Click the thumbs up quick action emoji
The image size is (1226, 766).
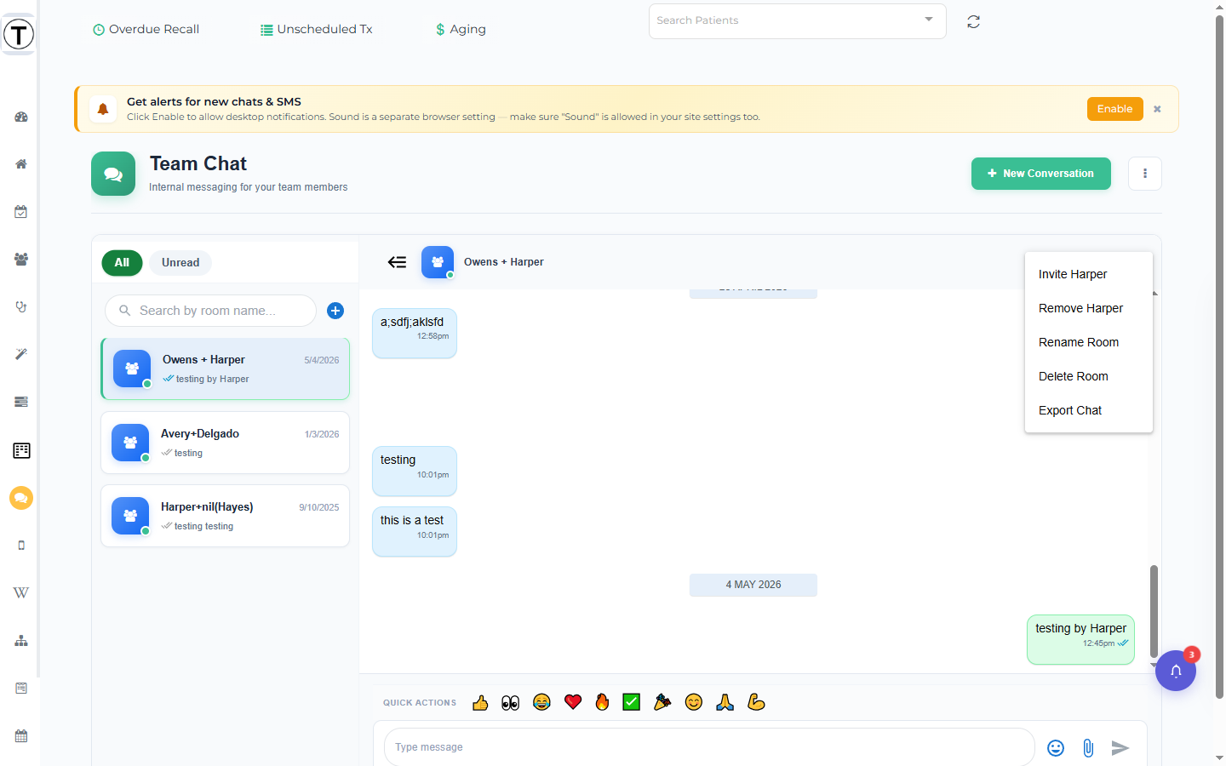tap(480, 702)
